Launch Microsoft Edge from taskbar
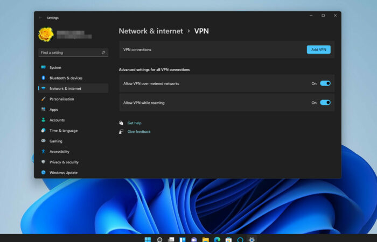The width and height of the screenshot is (377, 242). [217, 240]
